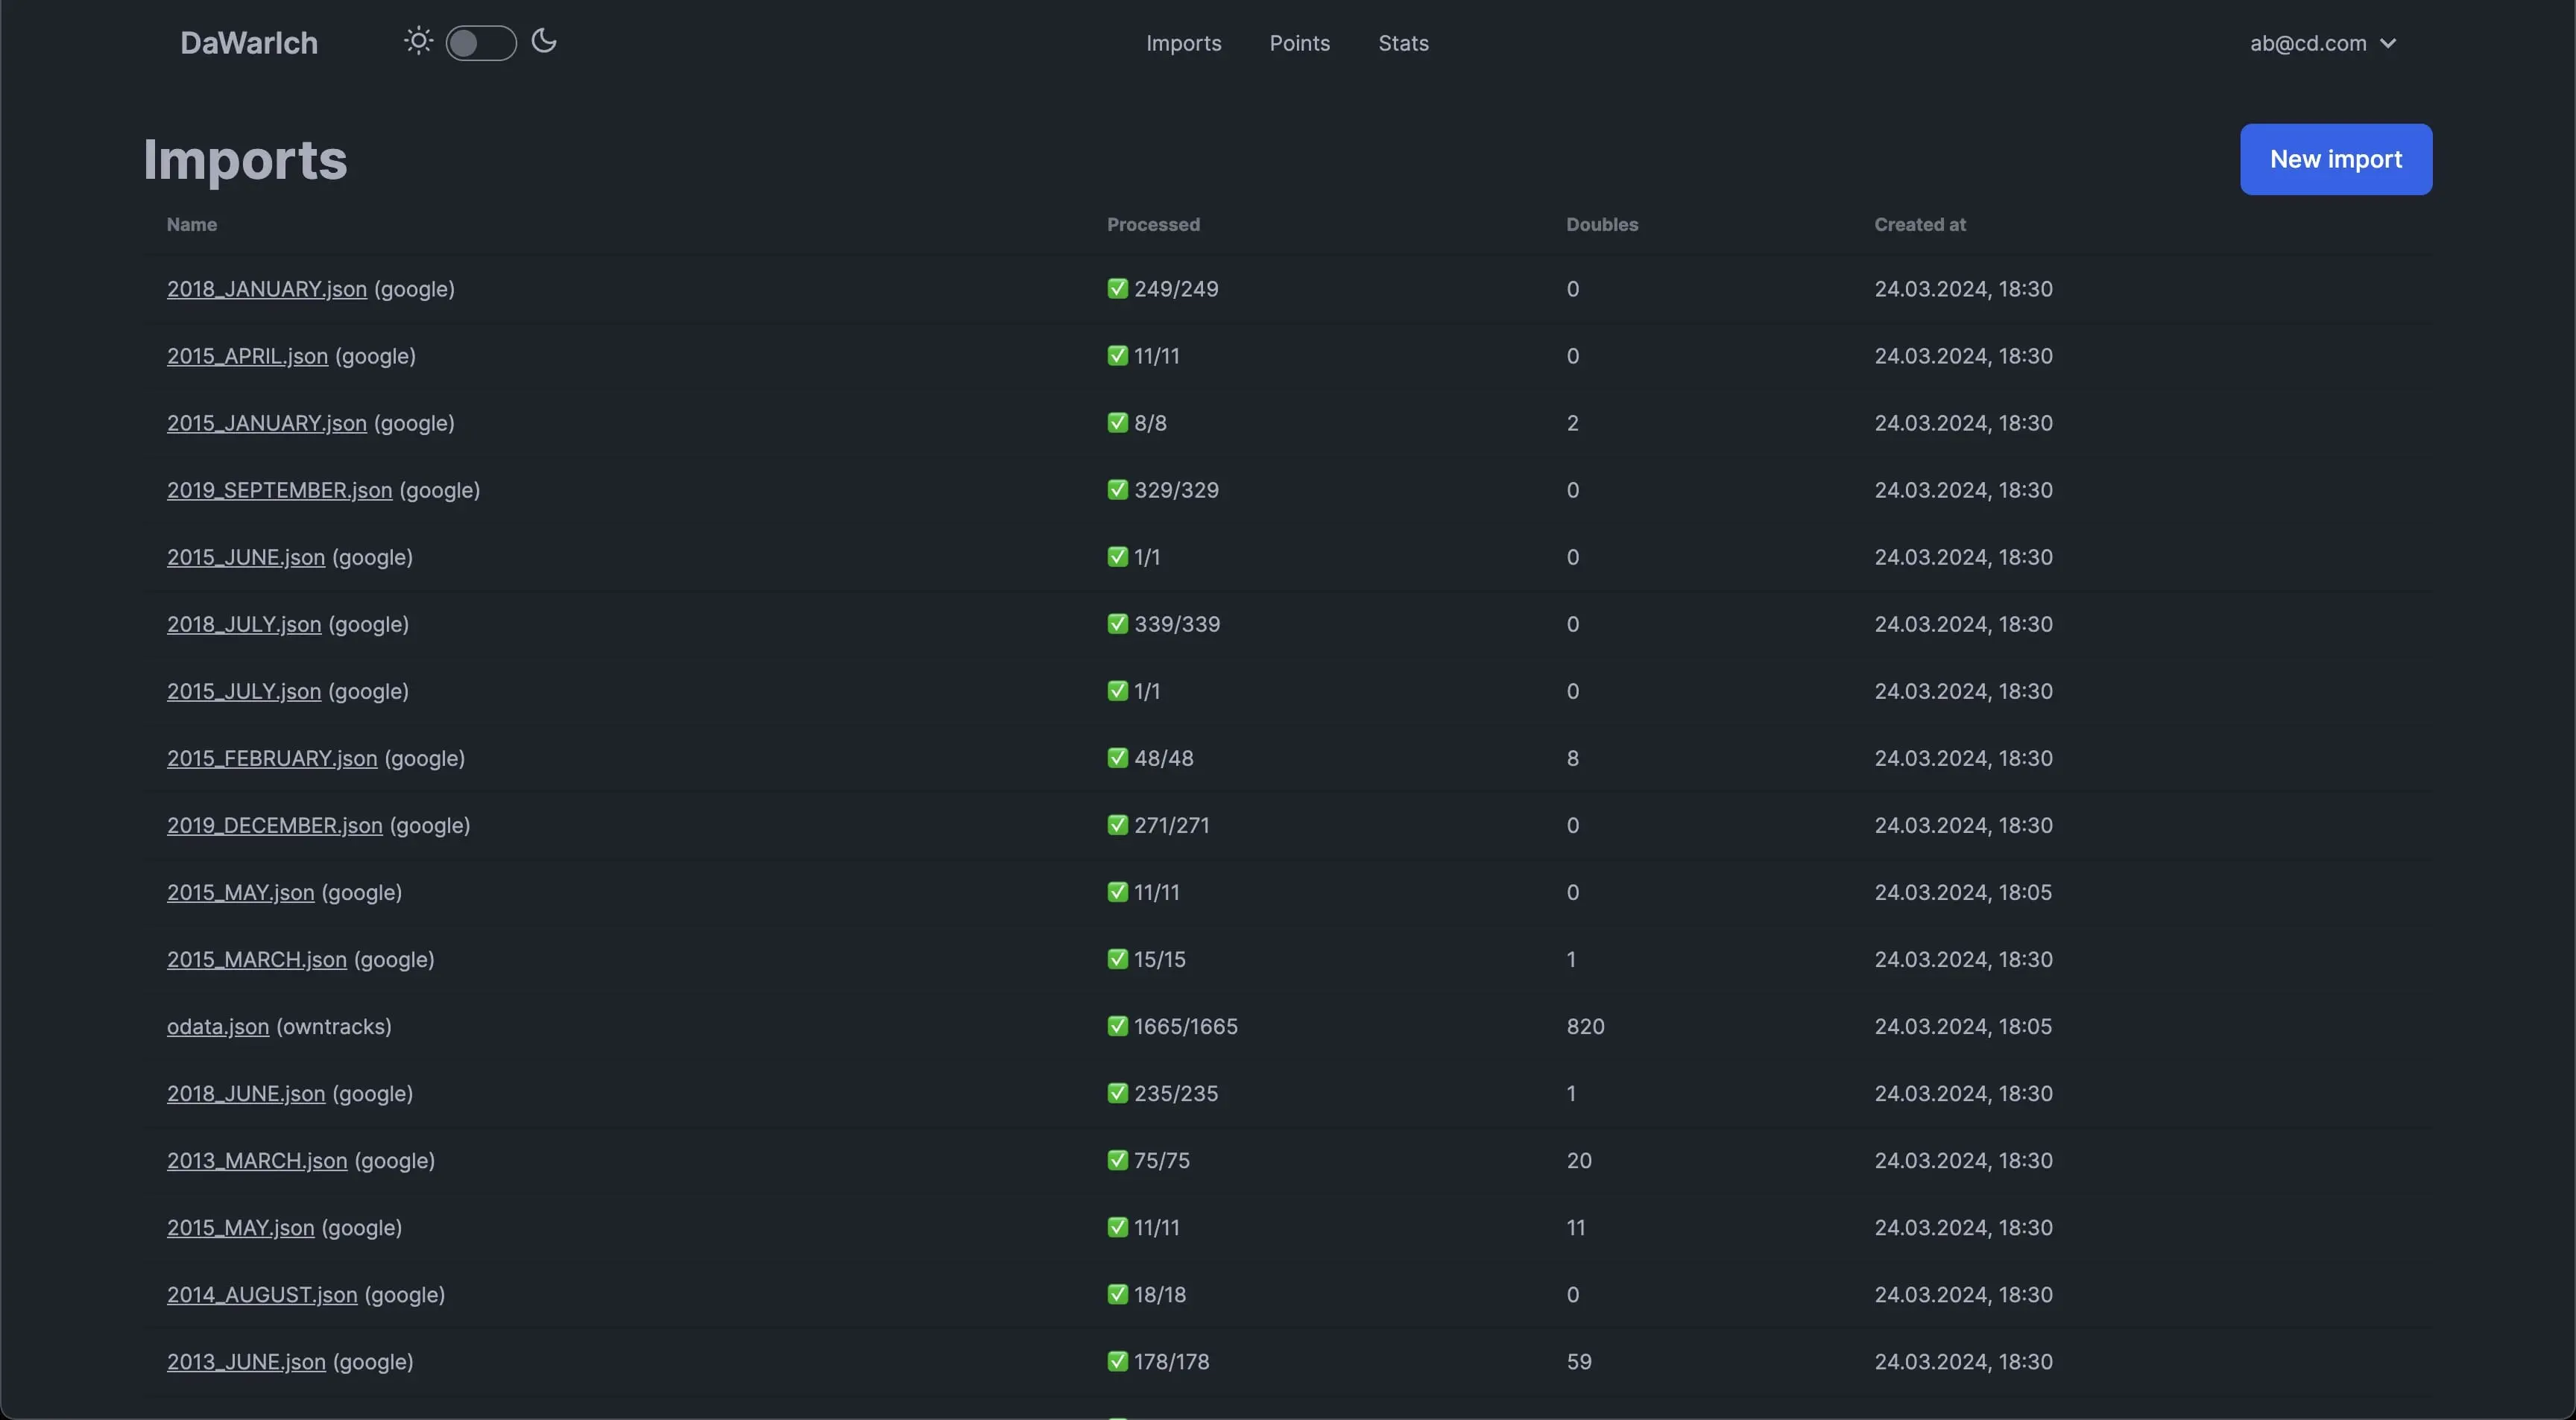Open 2019_SEPTEMBER.json import link
The image size is (2576, 1420).
coord(279,489)
